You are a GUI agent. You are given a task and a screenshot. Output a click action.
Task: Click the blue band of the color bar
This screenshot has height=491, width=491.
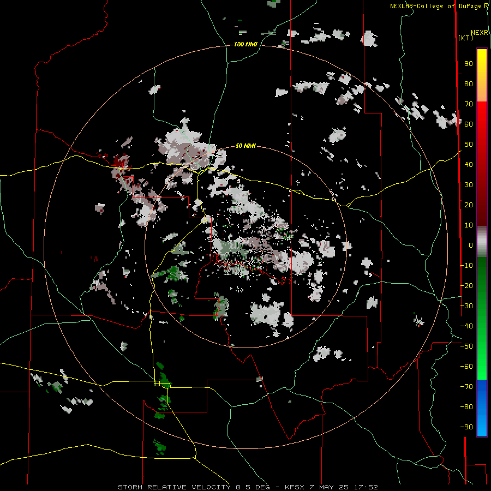[x=482, y=408]
